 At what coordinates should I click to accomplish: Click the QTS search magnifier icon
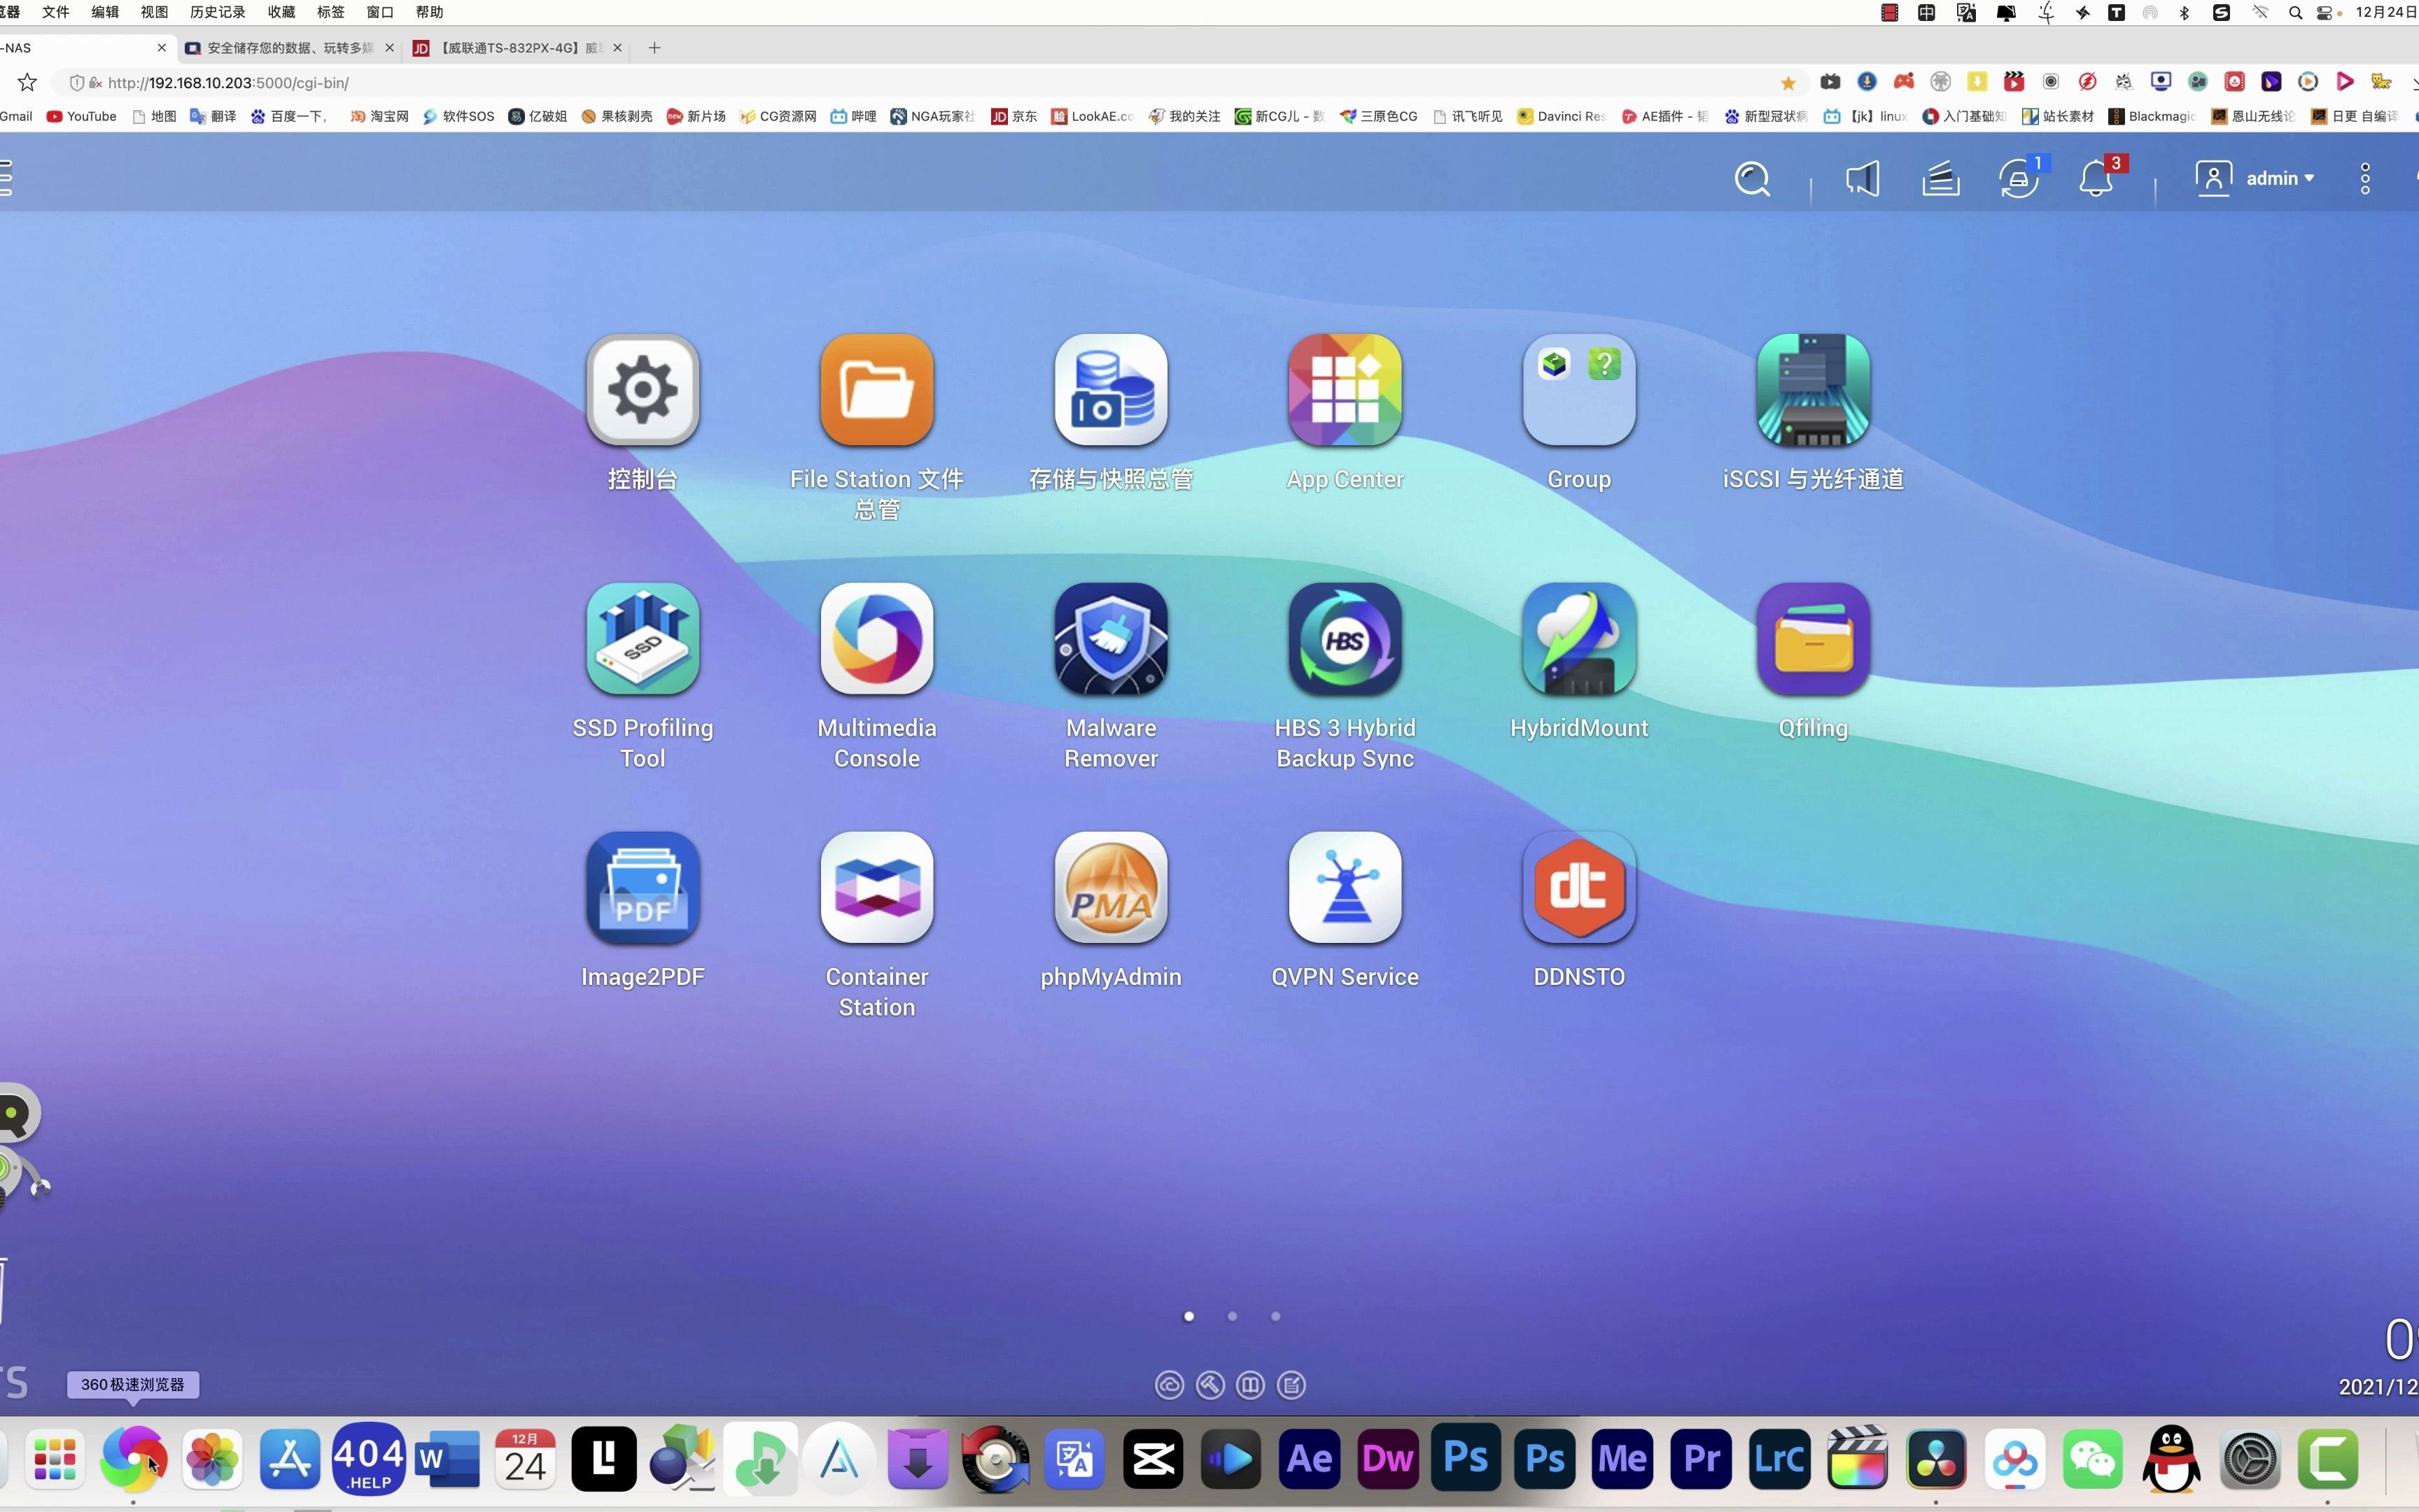click(1751, 179)
